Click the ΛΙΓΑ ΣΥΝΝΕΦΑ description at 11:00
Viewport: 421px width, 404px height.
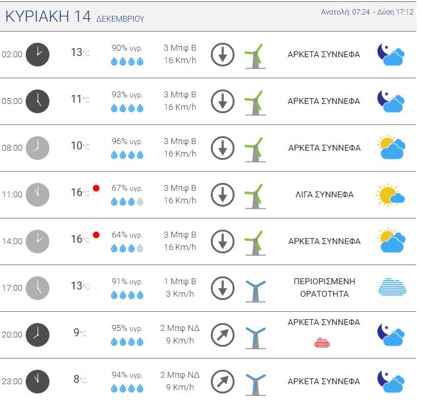click(x=324, y=195)
